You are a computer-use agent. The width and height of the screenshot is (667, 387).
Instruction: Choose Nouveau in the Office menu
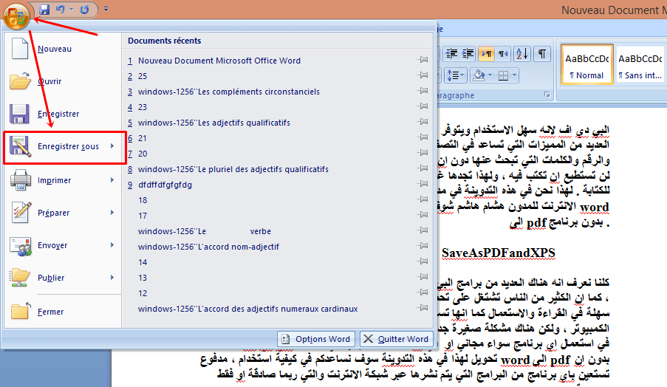click(x=63, y=49)
